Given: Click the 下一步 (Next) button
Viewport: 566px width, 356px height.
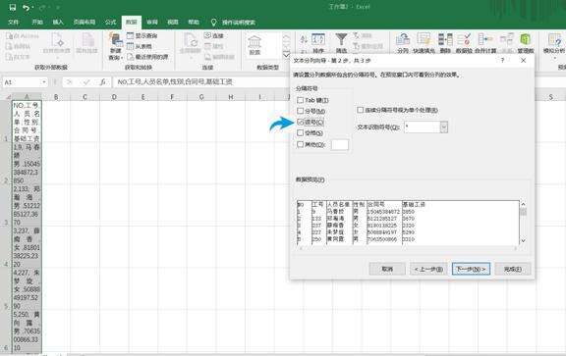Looking at the screenshot, I should 471,269.
